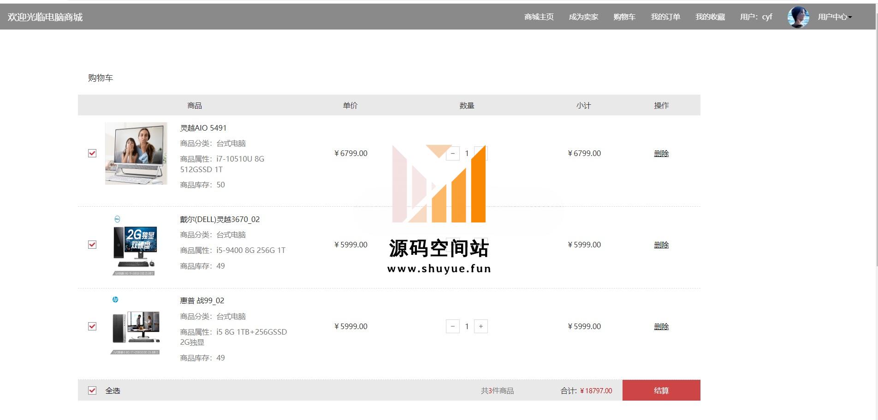Click the 共3件商品 item count
878x420 pixels.
[497, 390]
